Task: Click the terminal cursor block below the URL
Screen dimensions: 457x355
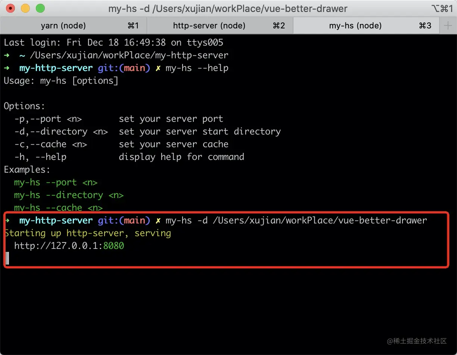Action: tap(7, 259)
